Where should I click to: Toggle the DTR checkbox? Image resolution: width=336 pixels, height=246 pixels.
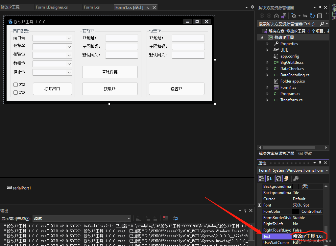16,92
